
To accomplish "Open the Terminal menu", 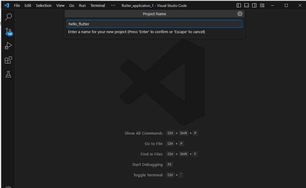I will click(x=98, y=5).
